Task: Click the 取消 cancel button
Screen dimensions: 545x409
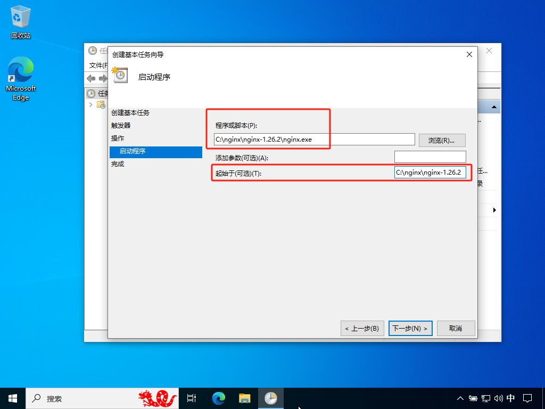Action: (x=456, y=328)
